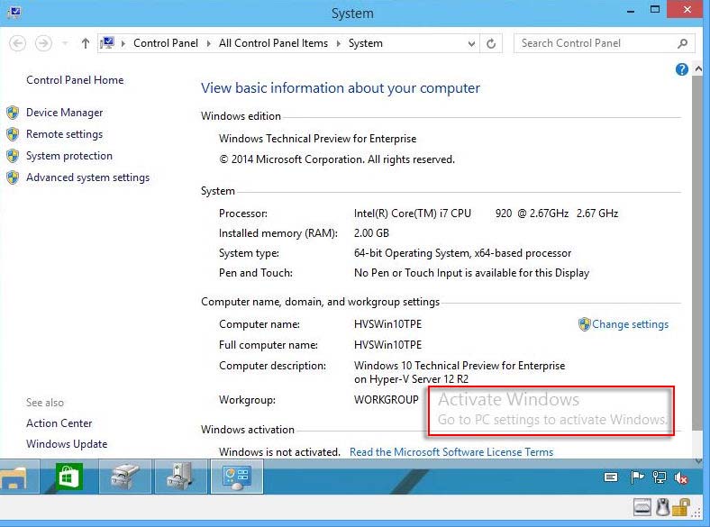Image resolution: width=710 pixels, height=527 pixels.
Task: Click the scrollbar up arrow
Action: pos(698,68)
